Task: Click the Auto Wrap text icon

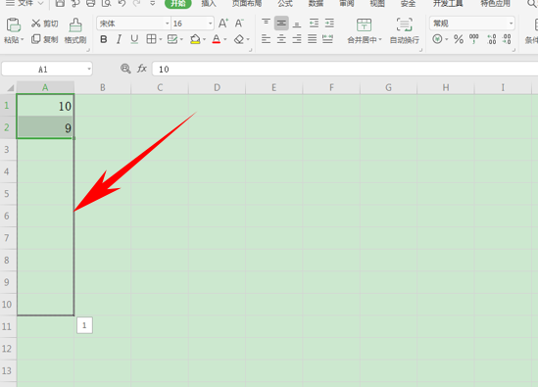Action: (404, 25)
